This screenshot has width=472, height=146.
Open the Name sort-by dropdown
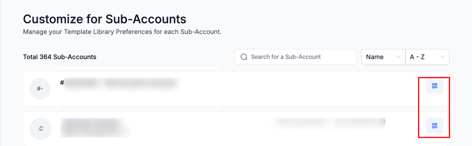[x=383, y=57]
